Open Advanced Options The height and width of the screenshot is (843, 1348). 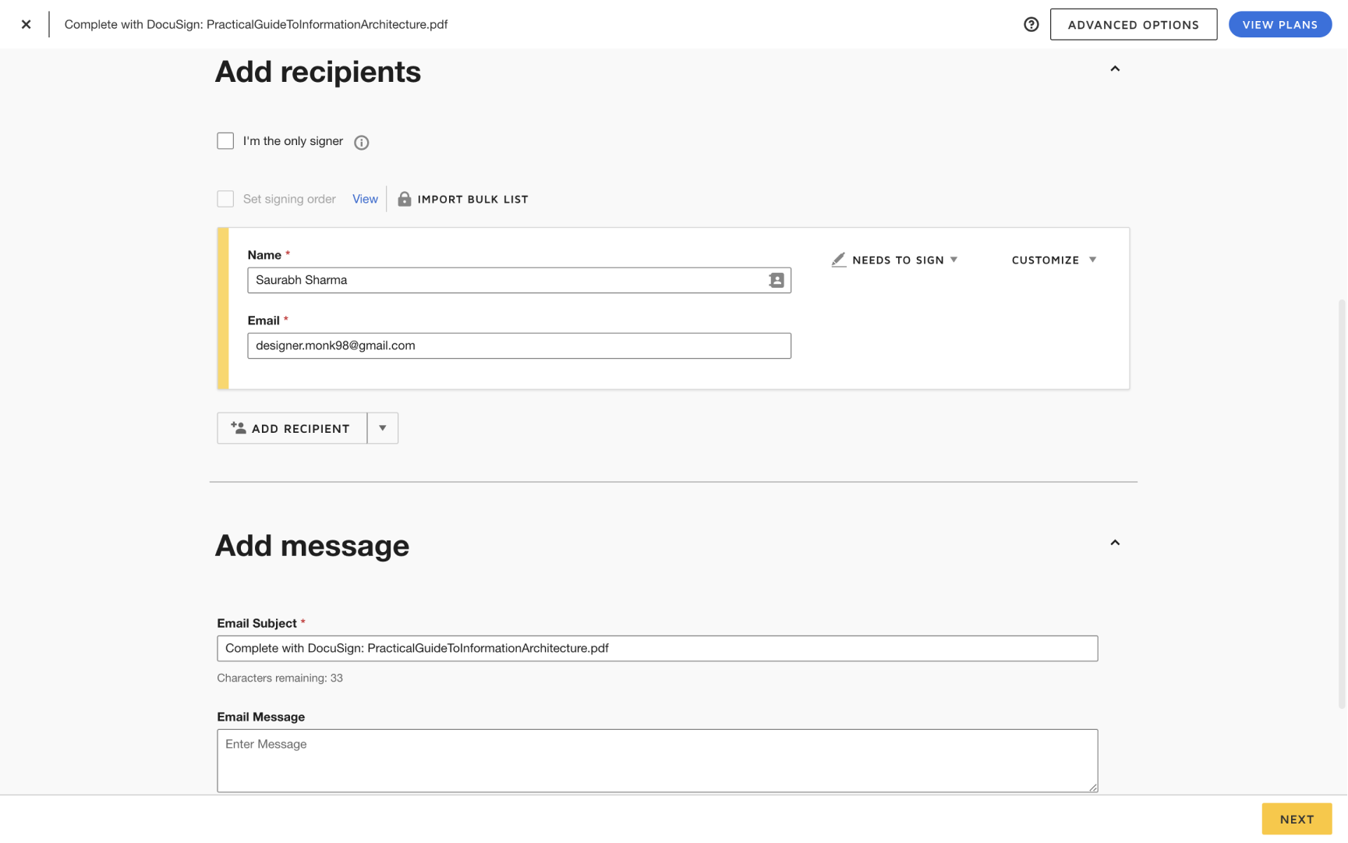pos(1133,24)
